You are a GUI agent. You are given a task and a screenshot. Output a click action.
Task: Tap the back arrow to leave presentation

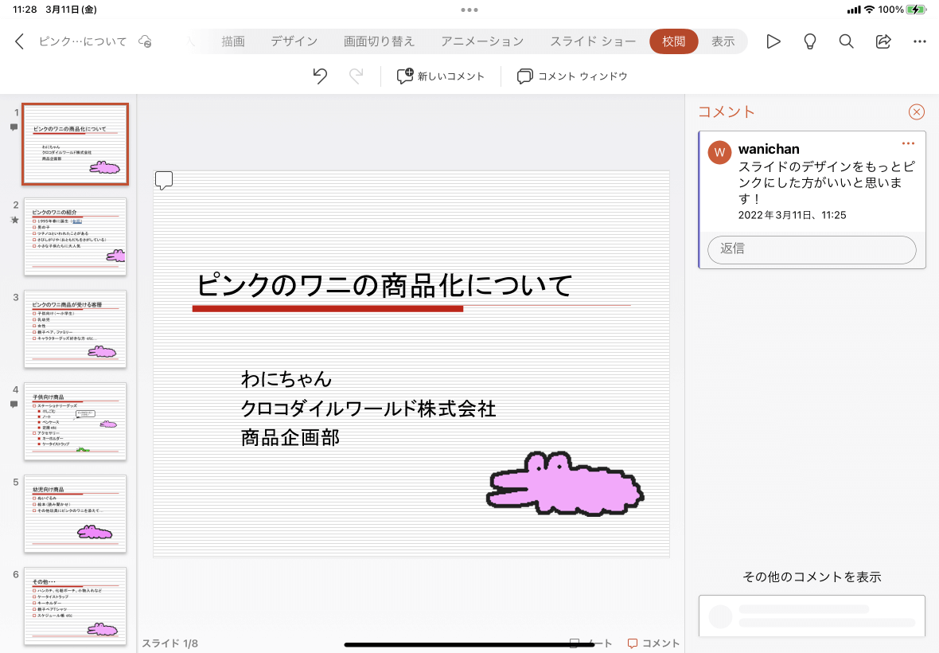pyautogui.click(x=20, y=41)
